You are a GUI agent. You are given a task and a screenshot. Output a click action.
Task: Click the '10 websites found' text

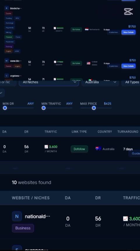(32, 182)
